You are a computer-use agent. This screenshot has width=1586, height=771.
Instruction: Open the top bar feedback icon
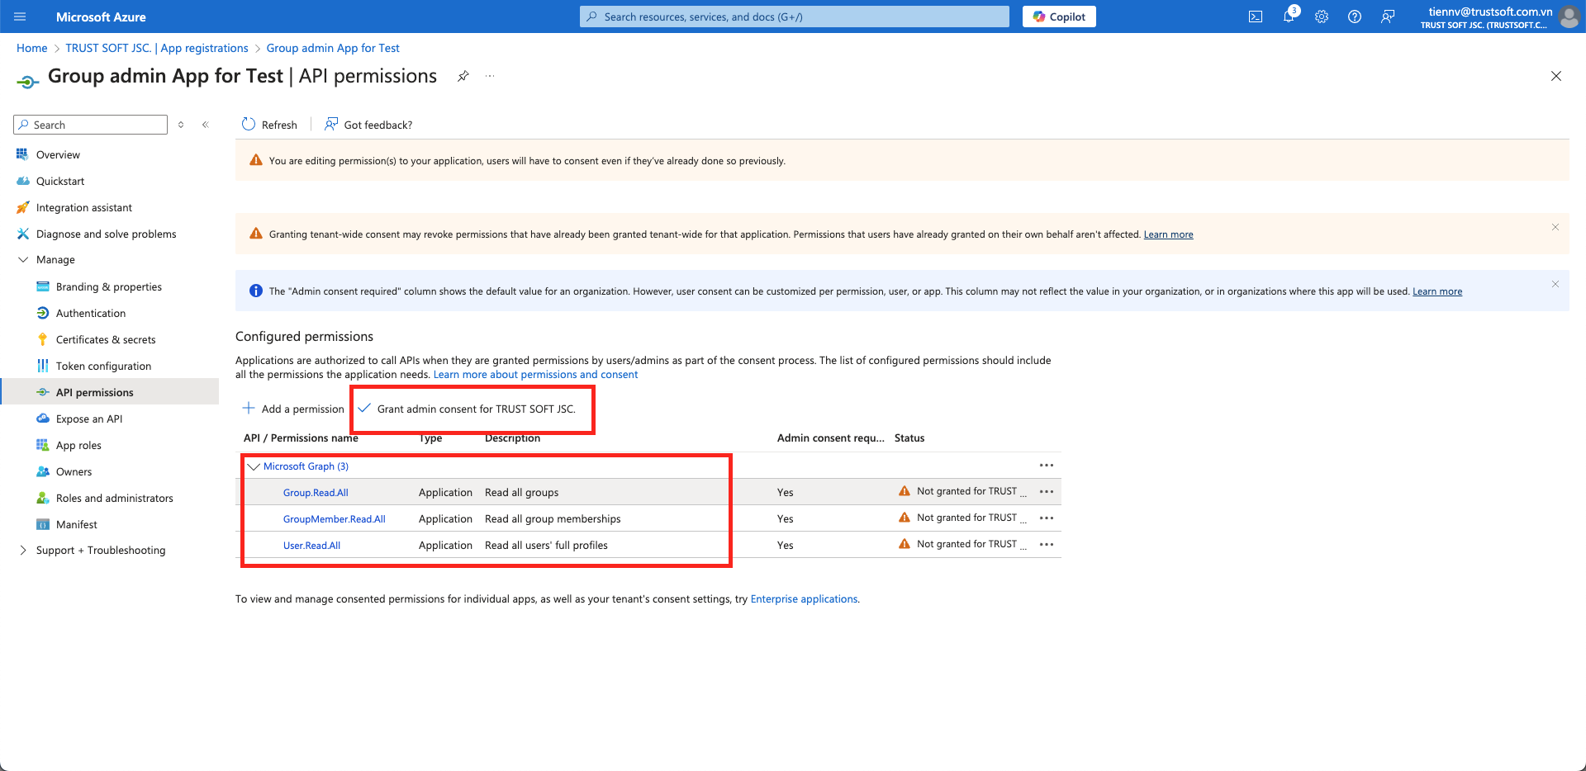coord(1387,17)
